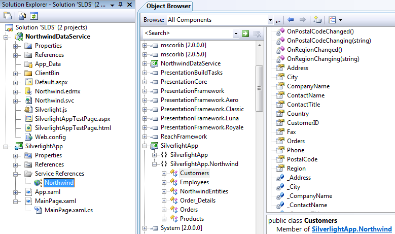Collapse the SilverlightApp.Northwind namespace
395x234 pixels.
(155, 164)
